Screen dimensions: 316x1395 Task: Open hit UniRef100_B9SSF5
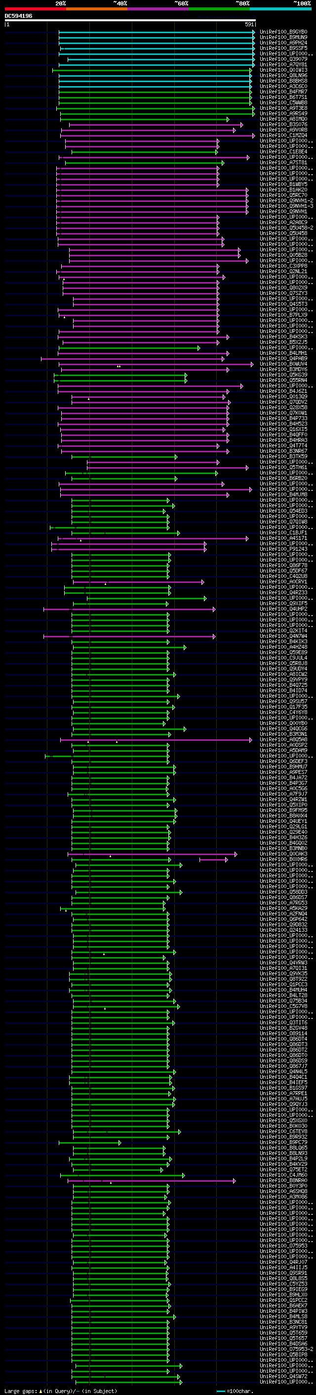point(283,48)
